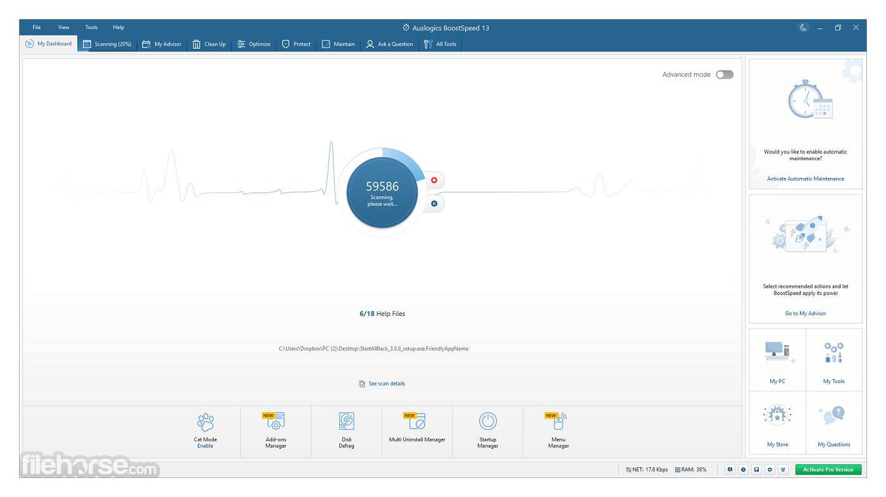Click the RAM 38% indicator

[690, 470]
